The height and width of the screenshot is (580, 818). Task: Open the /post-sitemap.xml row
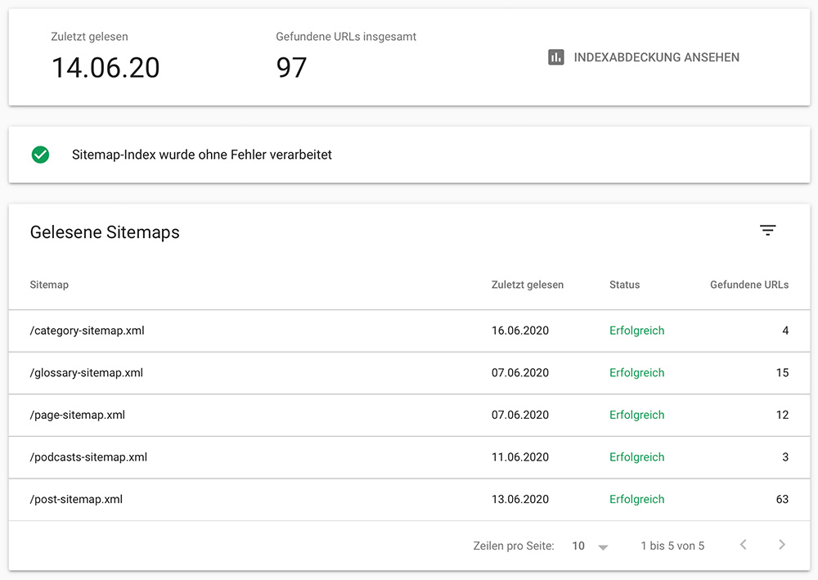point(76,499)
